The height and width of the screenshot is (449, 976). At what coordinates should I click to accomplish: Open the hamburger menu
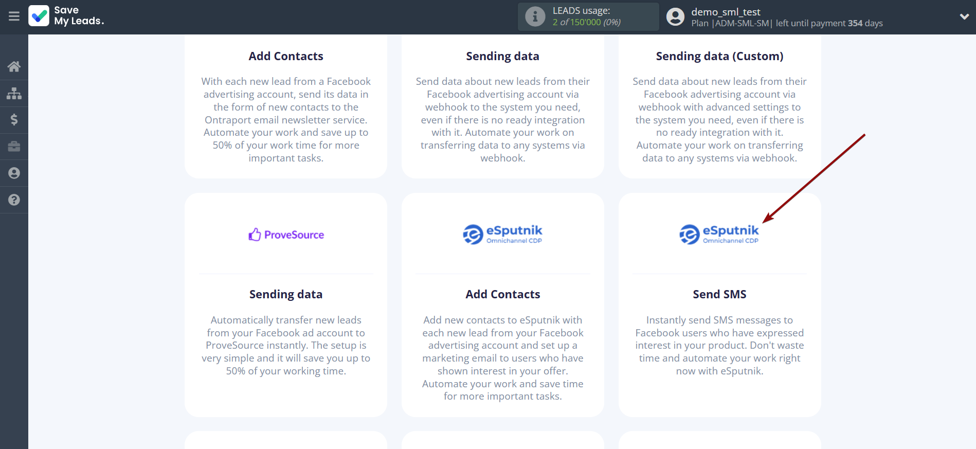click(x=14, y=16)
